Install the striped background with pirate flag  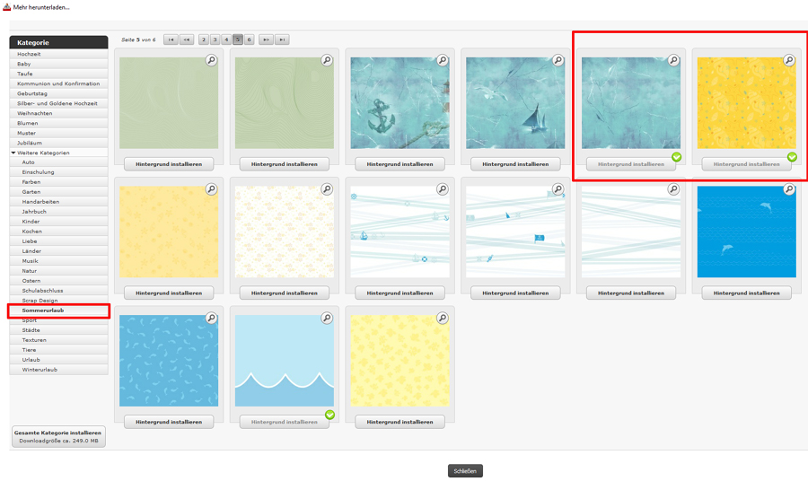[x=515, y=293]
